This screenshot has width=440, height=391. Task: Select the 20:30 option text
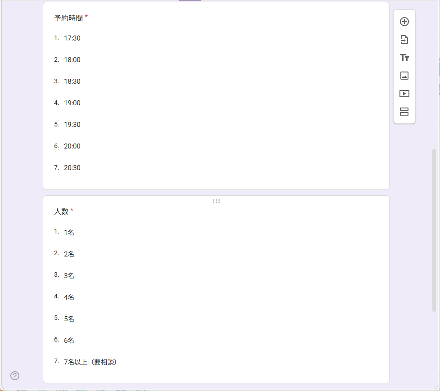(73, 167)
